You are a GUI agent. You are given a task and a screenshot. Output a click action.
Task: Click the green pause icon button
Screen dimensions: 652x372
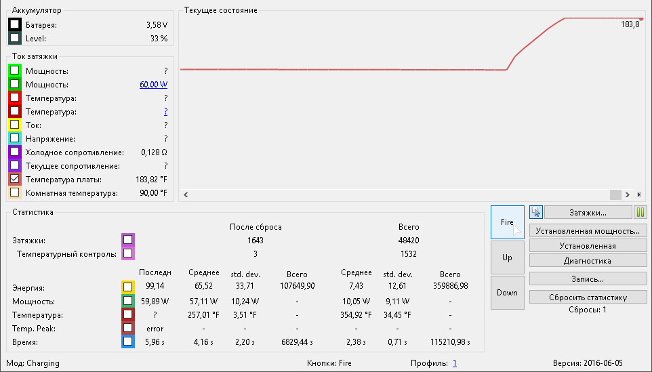pyautogui.click(x=640, y=212)
